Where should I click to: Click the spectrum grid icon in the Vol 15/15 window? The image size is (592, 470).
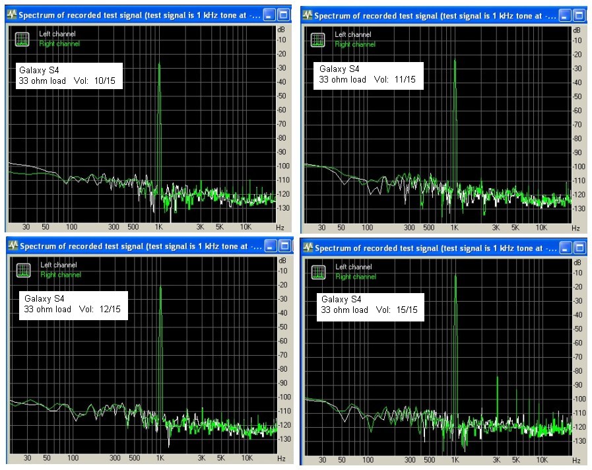pyautogui.click(x=318, y=271)
